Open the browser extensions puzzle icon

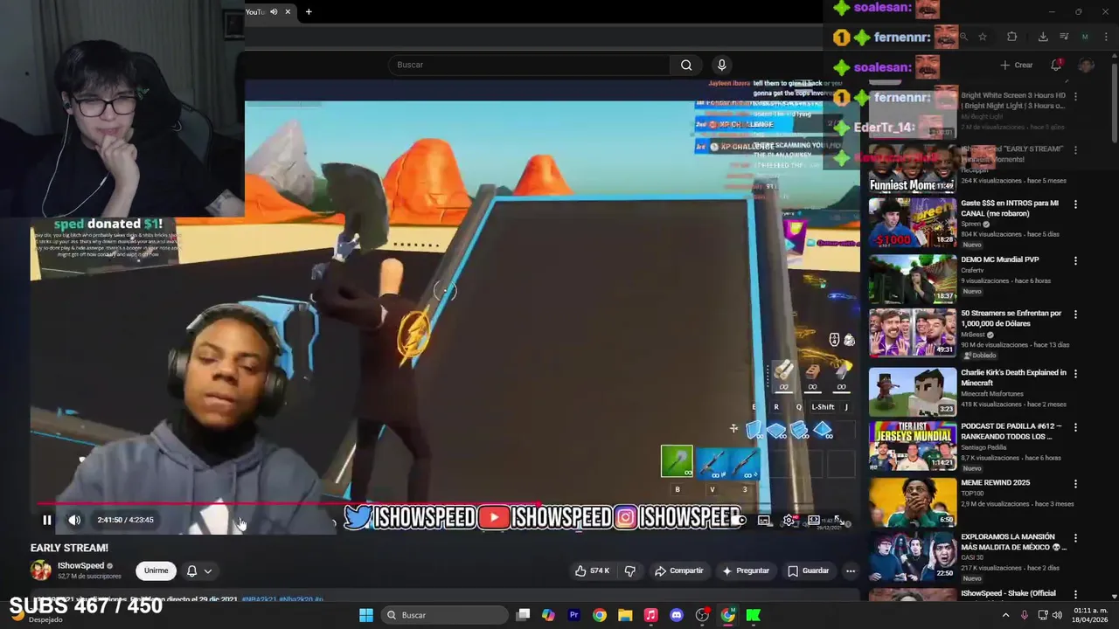pyautogui.click(x=1012, y=37)
